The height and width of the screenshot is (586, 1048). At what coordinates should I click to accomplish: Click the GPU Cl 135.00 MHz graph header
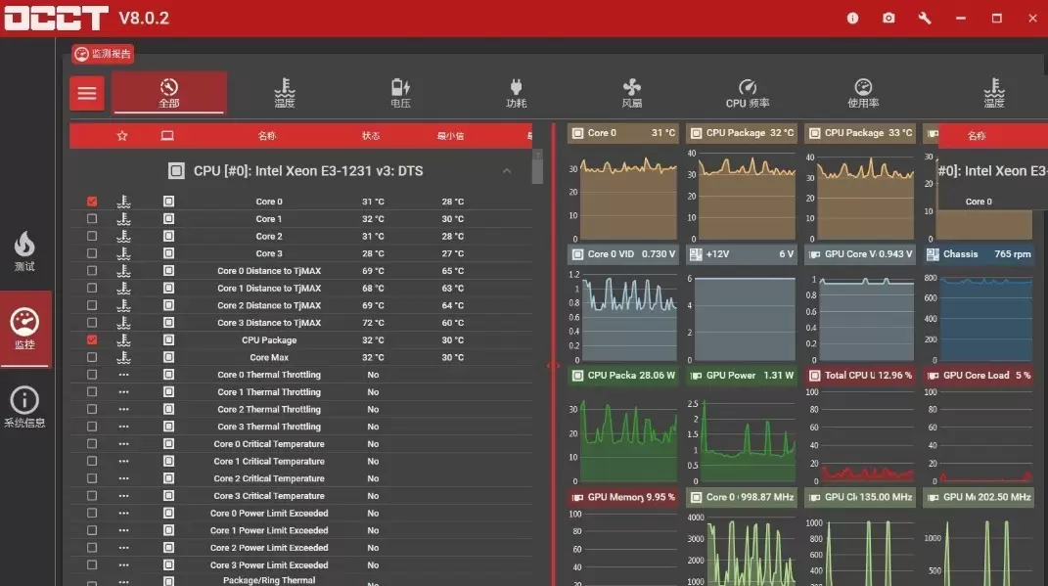[859, 497]
